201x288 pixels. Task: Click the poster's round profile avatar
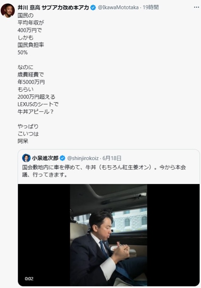click(x=7, y=11)
